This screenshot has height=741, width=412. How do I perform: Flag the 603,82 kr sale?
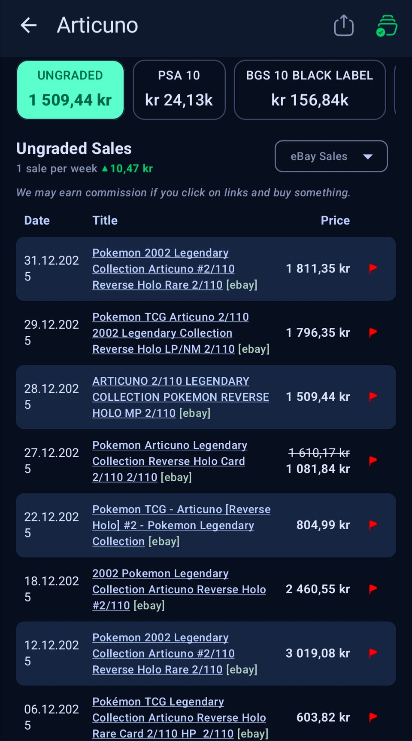point(373,717)
